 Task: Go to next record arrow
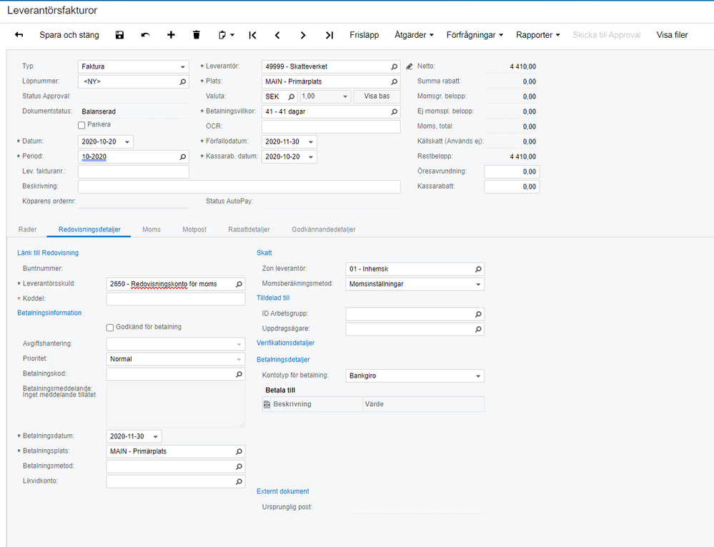click(303, 35)
